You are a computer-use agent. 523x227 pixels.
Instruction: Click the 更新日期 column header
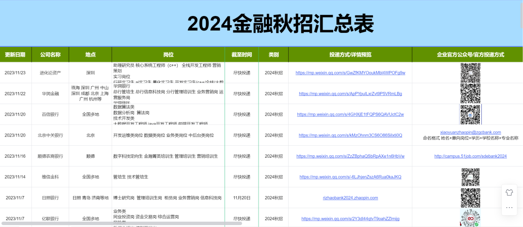pos(15,55)
